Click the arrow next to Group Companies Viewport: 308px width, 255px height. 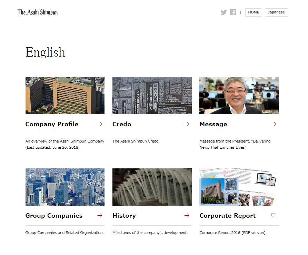point(100,216)
